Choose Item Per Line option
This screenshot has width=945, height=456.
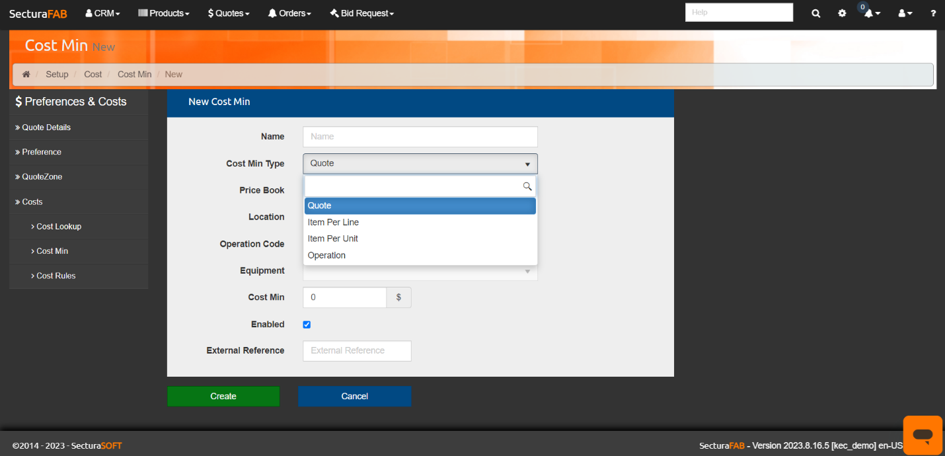pyautogui.click(x=333, y=223)
